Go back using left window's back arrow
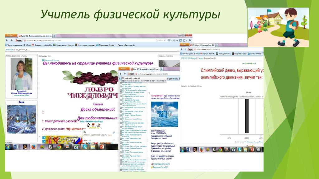 (x=7, y=40)
